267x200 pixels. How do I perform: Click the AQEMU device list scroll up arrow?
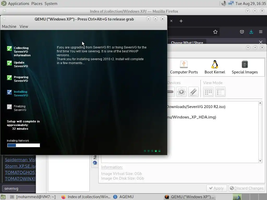tap(260, 103)
